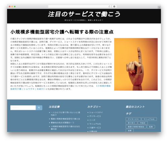Click the カテゴリー footer heading
Screen dimensions: 168x142
click(x=94, y=107)
